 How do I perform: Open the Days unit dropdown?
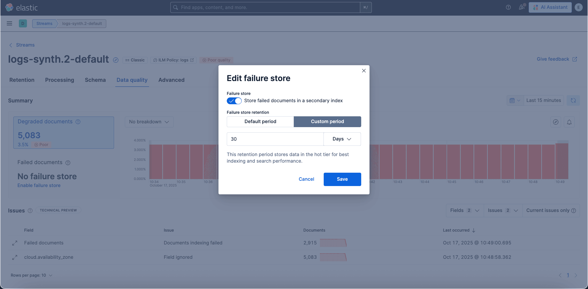342,139
